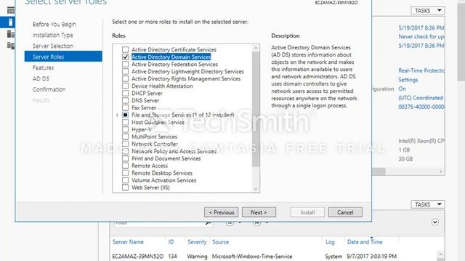Expand File and Storage Services tree arrow

[117, 115]
